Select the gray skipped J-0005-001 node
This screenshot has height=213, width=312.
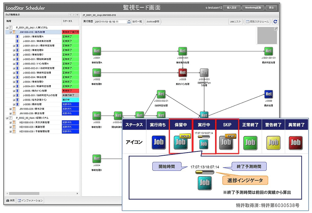coord(204,72)
